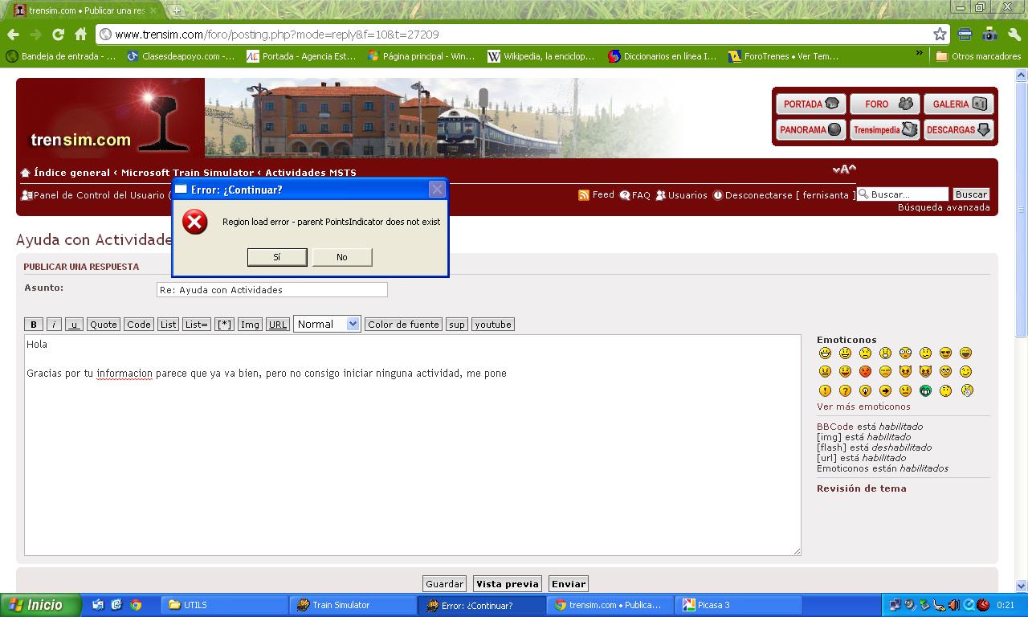Click the RSS Feed icon link
Screen dimensions: 1028x617
point(584,195)
